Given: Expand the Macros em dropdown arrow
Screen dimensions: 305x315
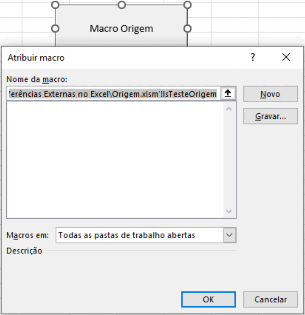Looking at the screenshot, I should click(x=229, y=235).
